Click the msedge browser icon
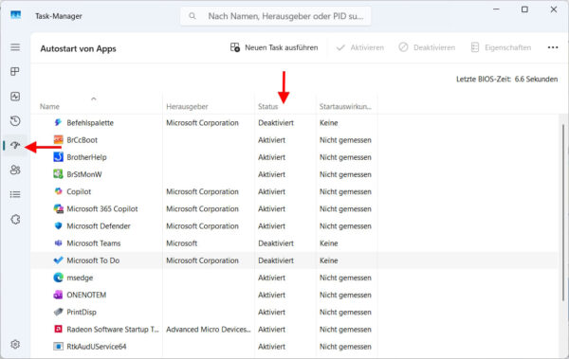This screenshot has height=359, width=569. coord(58,278)
